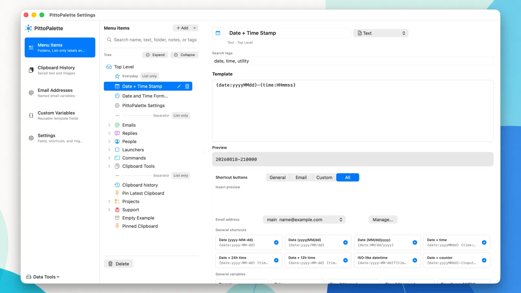
Task: Expand the Commands folder
Action: click(109, 158)
